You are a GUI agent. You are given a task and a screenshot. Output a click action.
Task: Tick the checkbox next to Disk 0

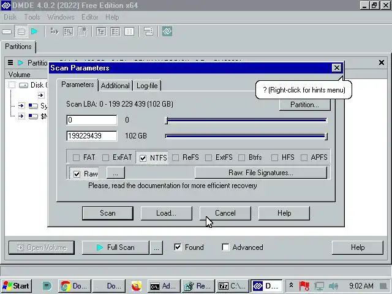(12, 85)
